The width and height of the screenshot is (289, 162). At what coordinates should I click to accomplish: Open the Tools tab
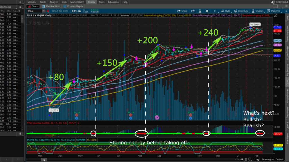coord(101,2)
